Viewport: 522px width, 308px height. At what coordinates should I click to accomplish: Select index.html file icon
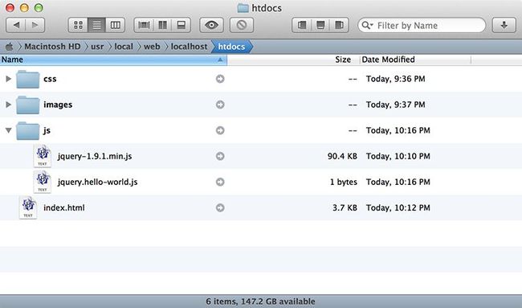28,207
